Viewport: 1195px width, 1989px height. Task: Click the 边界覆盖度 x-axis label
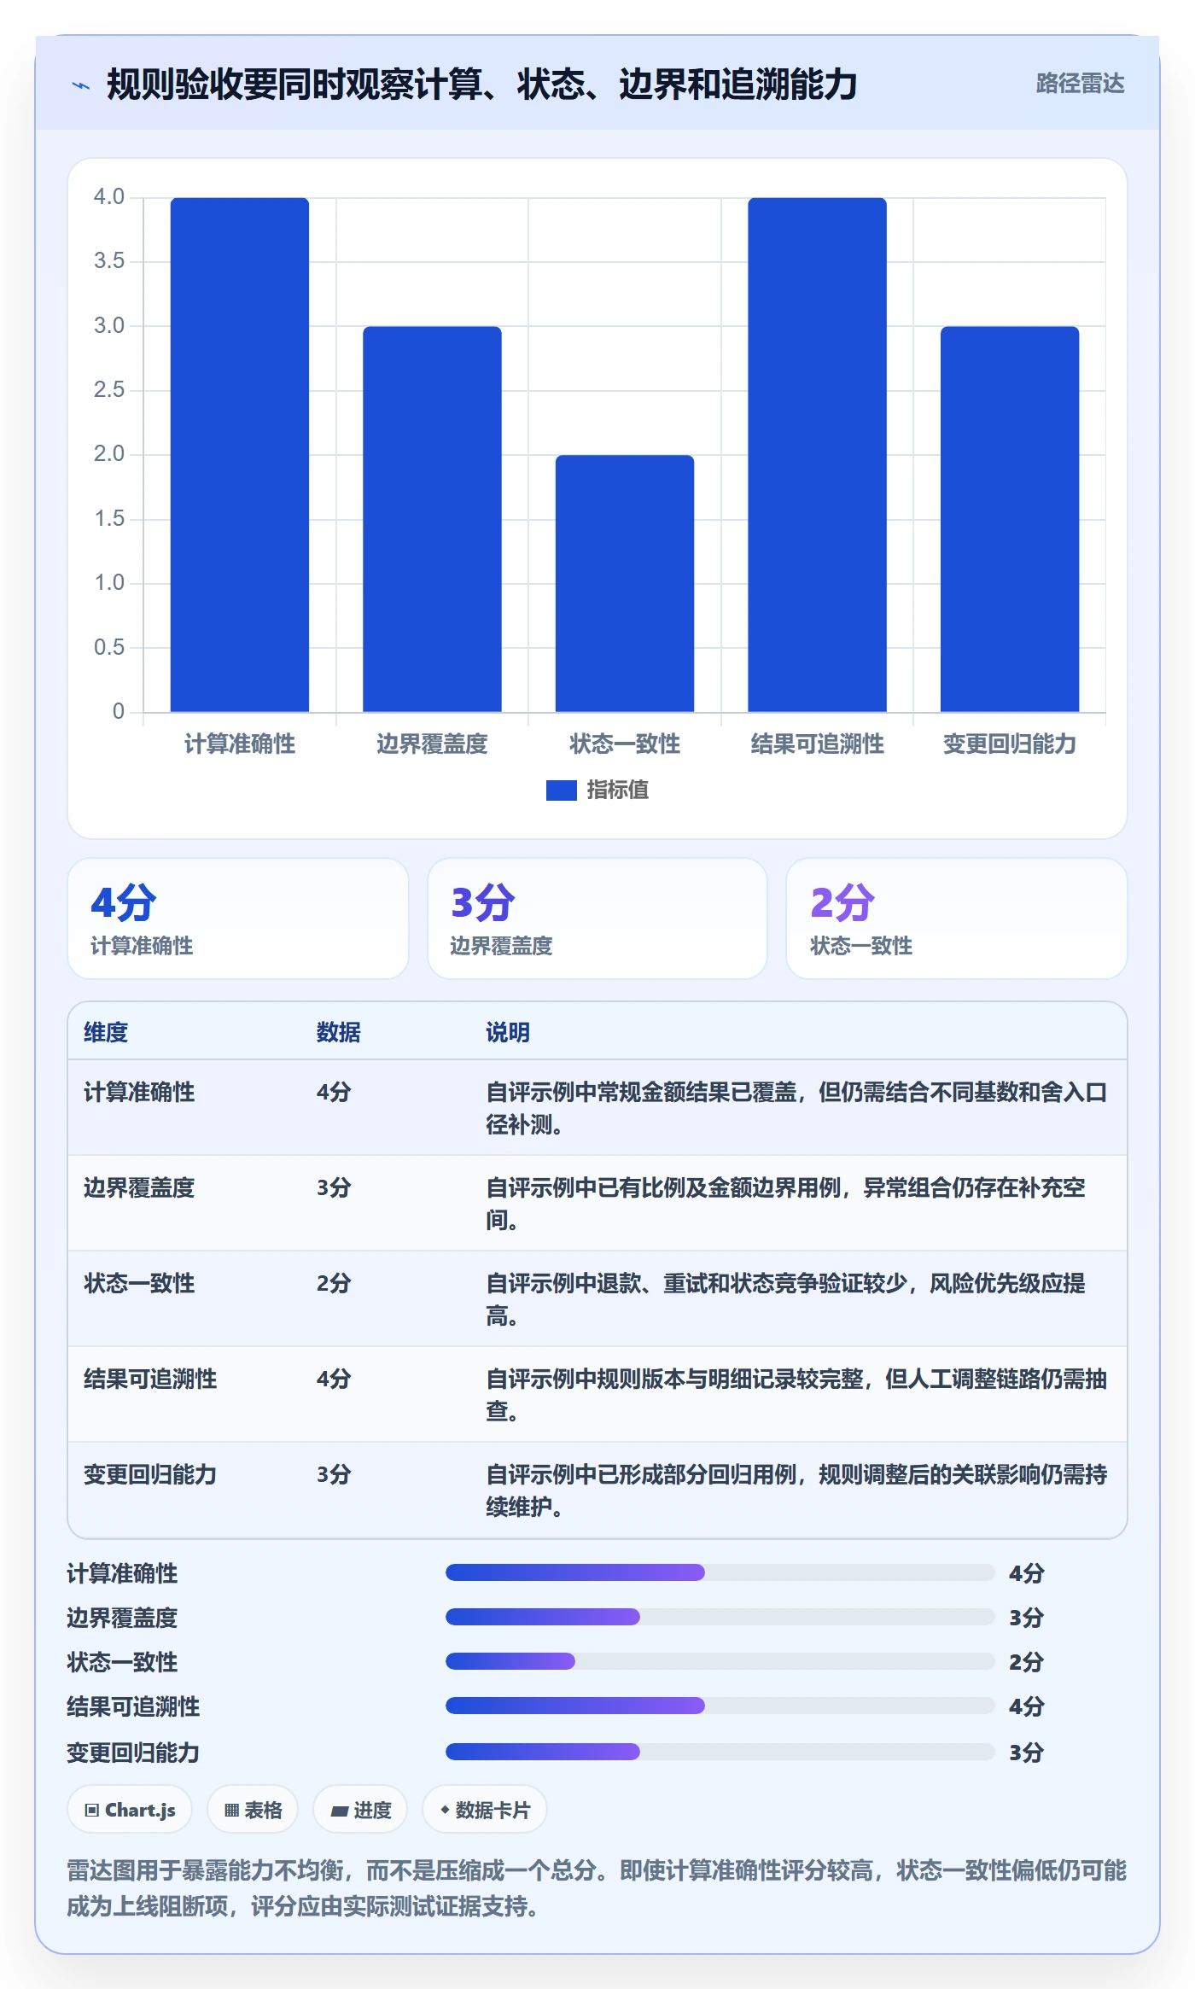pyautogui.click(x=432, y=744)
